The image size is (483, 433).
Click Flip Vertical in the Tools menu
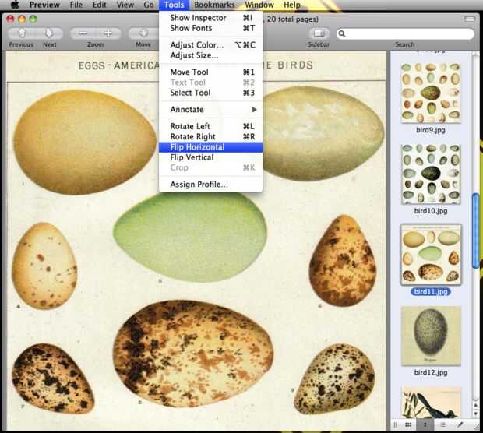point(210,157)
